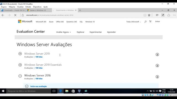Go back in Edge browser

click(3, 15)
